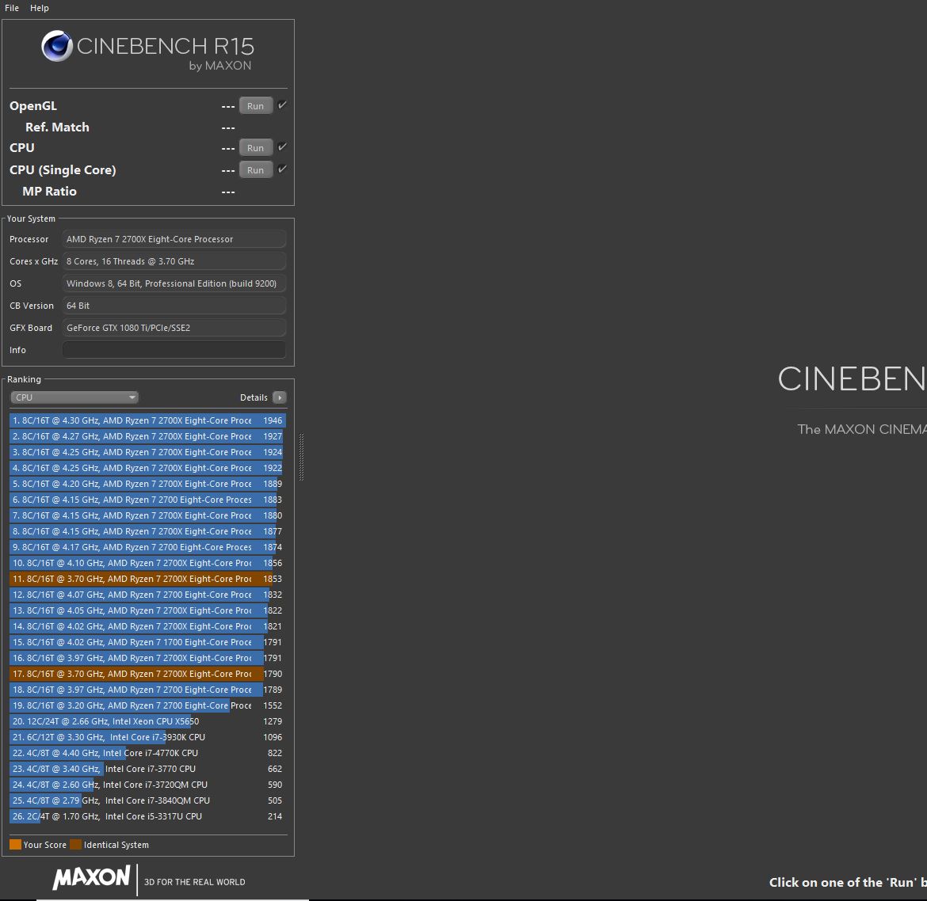Select ranking row 5 at 4.20 GHz

tap(148, 484)
